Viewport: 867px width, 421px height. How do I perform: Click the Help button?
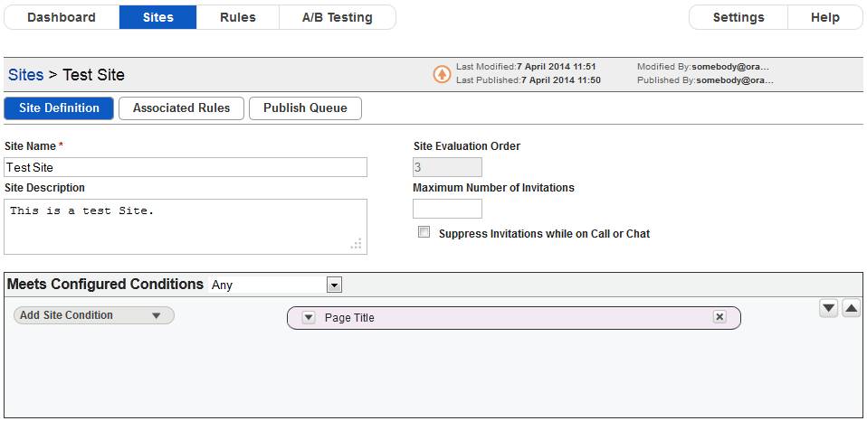[x=825, y=17]
